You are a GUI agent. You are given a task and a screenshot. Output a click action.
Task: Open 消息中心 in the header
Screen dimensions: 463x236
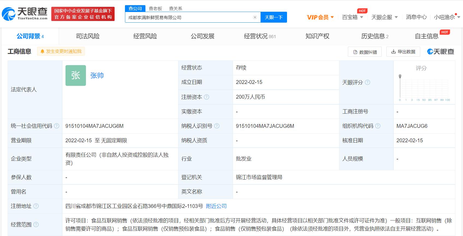tap(416, 17)
